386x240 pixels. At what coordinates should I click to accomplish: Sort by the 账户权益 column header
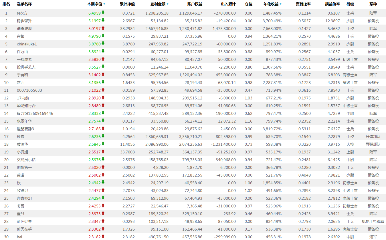point(195,4)
